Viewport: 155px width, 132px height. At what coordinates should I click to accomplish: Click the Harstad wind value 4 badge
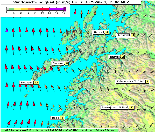(x=107, y=32)
